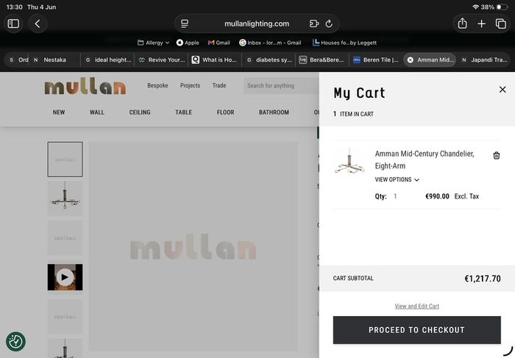Viewport: 515px width, 358px height.
Task: Open the Trade link
Action: point(219,85)
